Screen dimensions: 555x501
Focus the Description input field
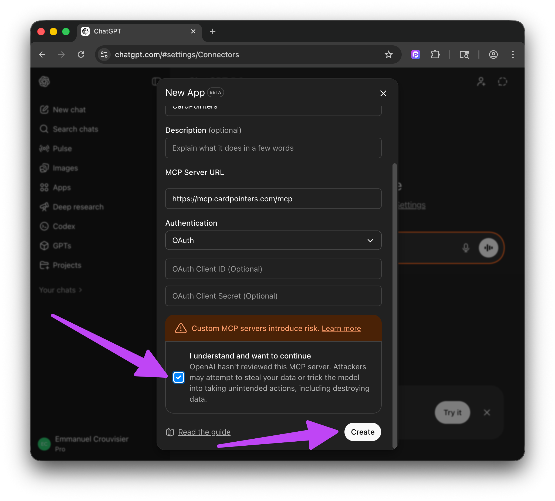click(x=273, y=148)
